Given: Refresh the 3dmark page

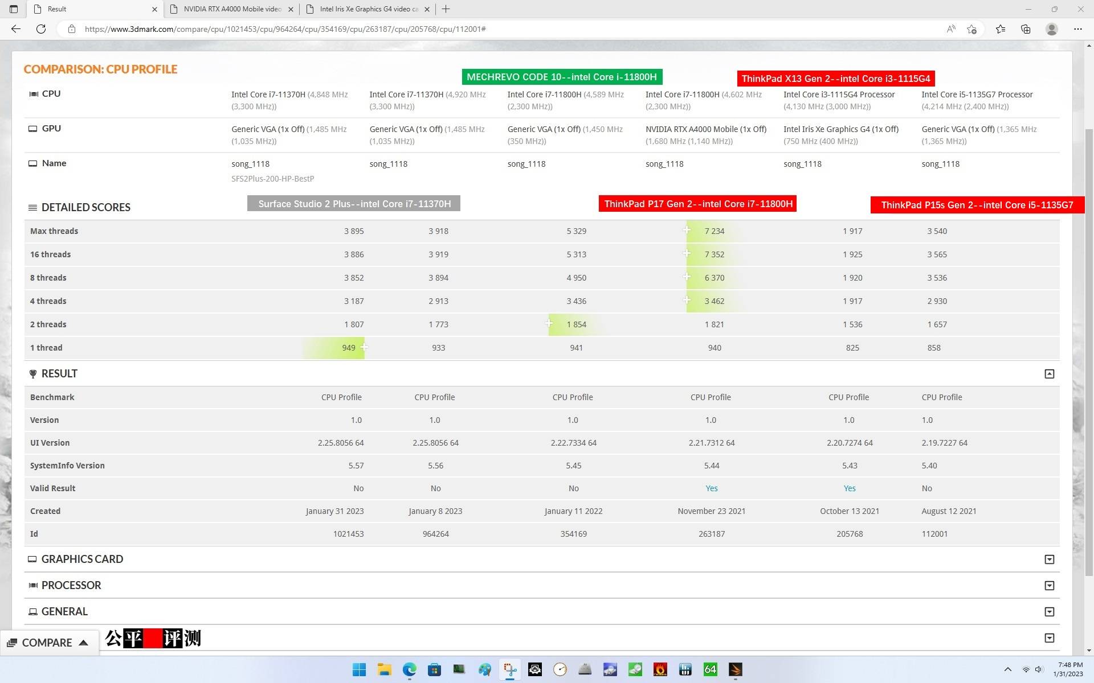Looking at the screenshot, I should (41, 29).
